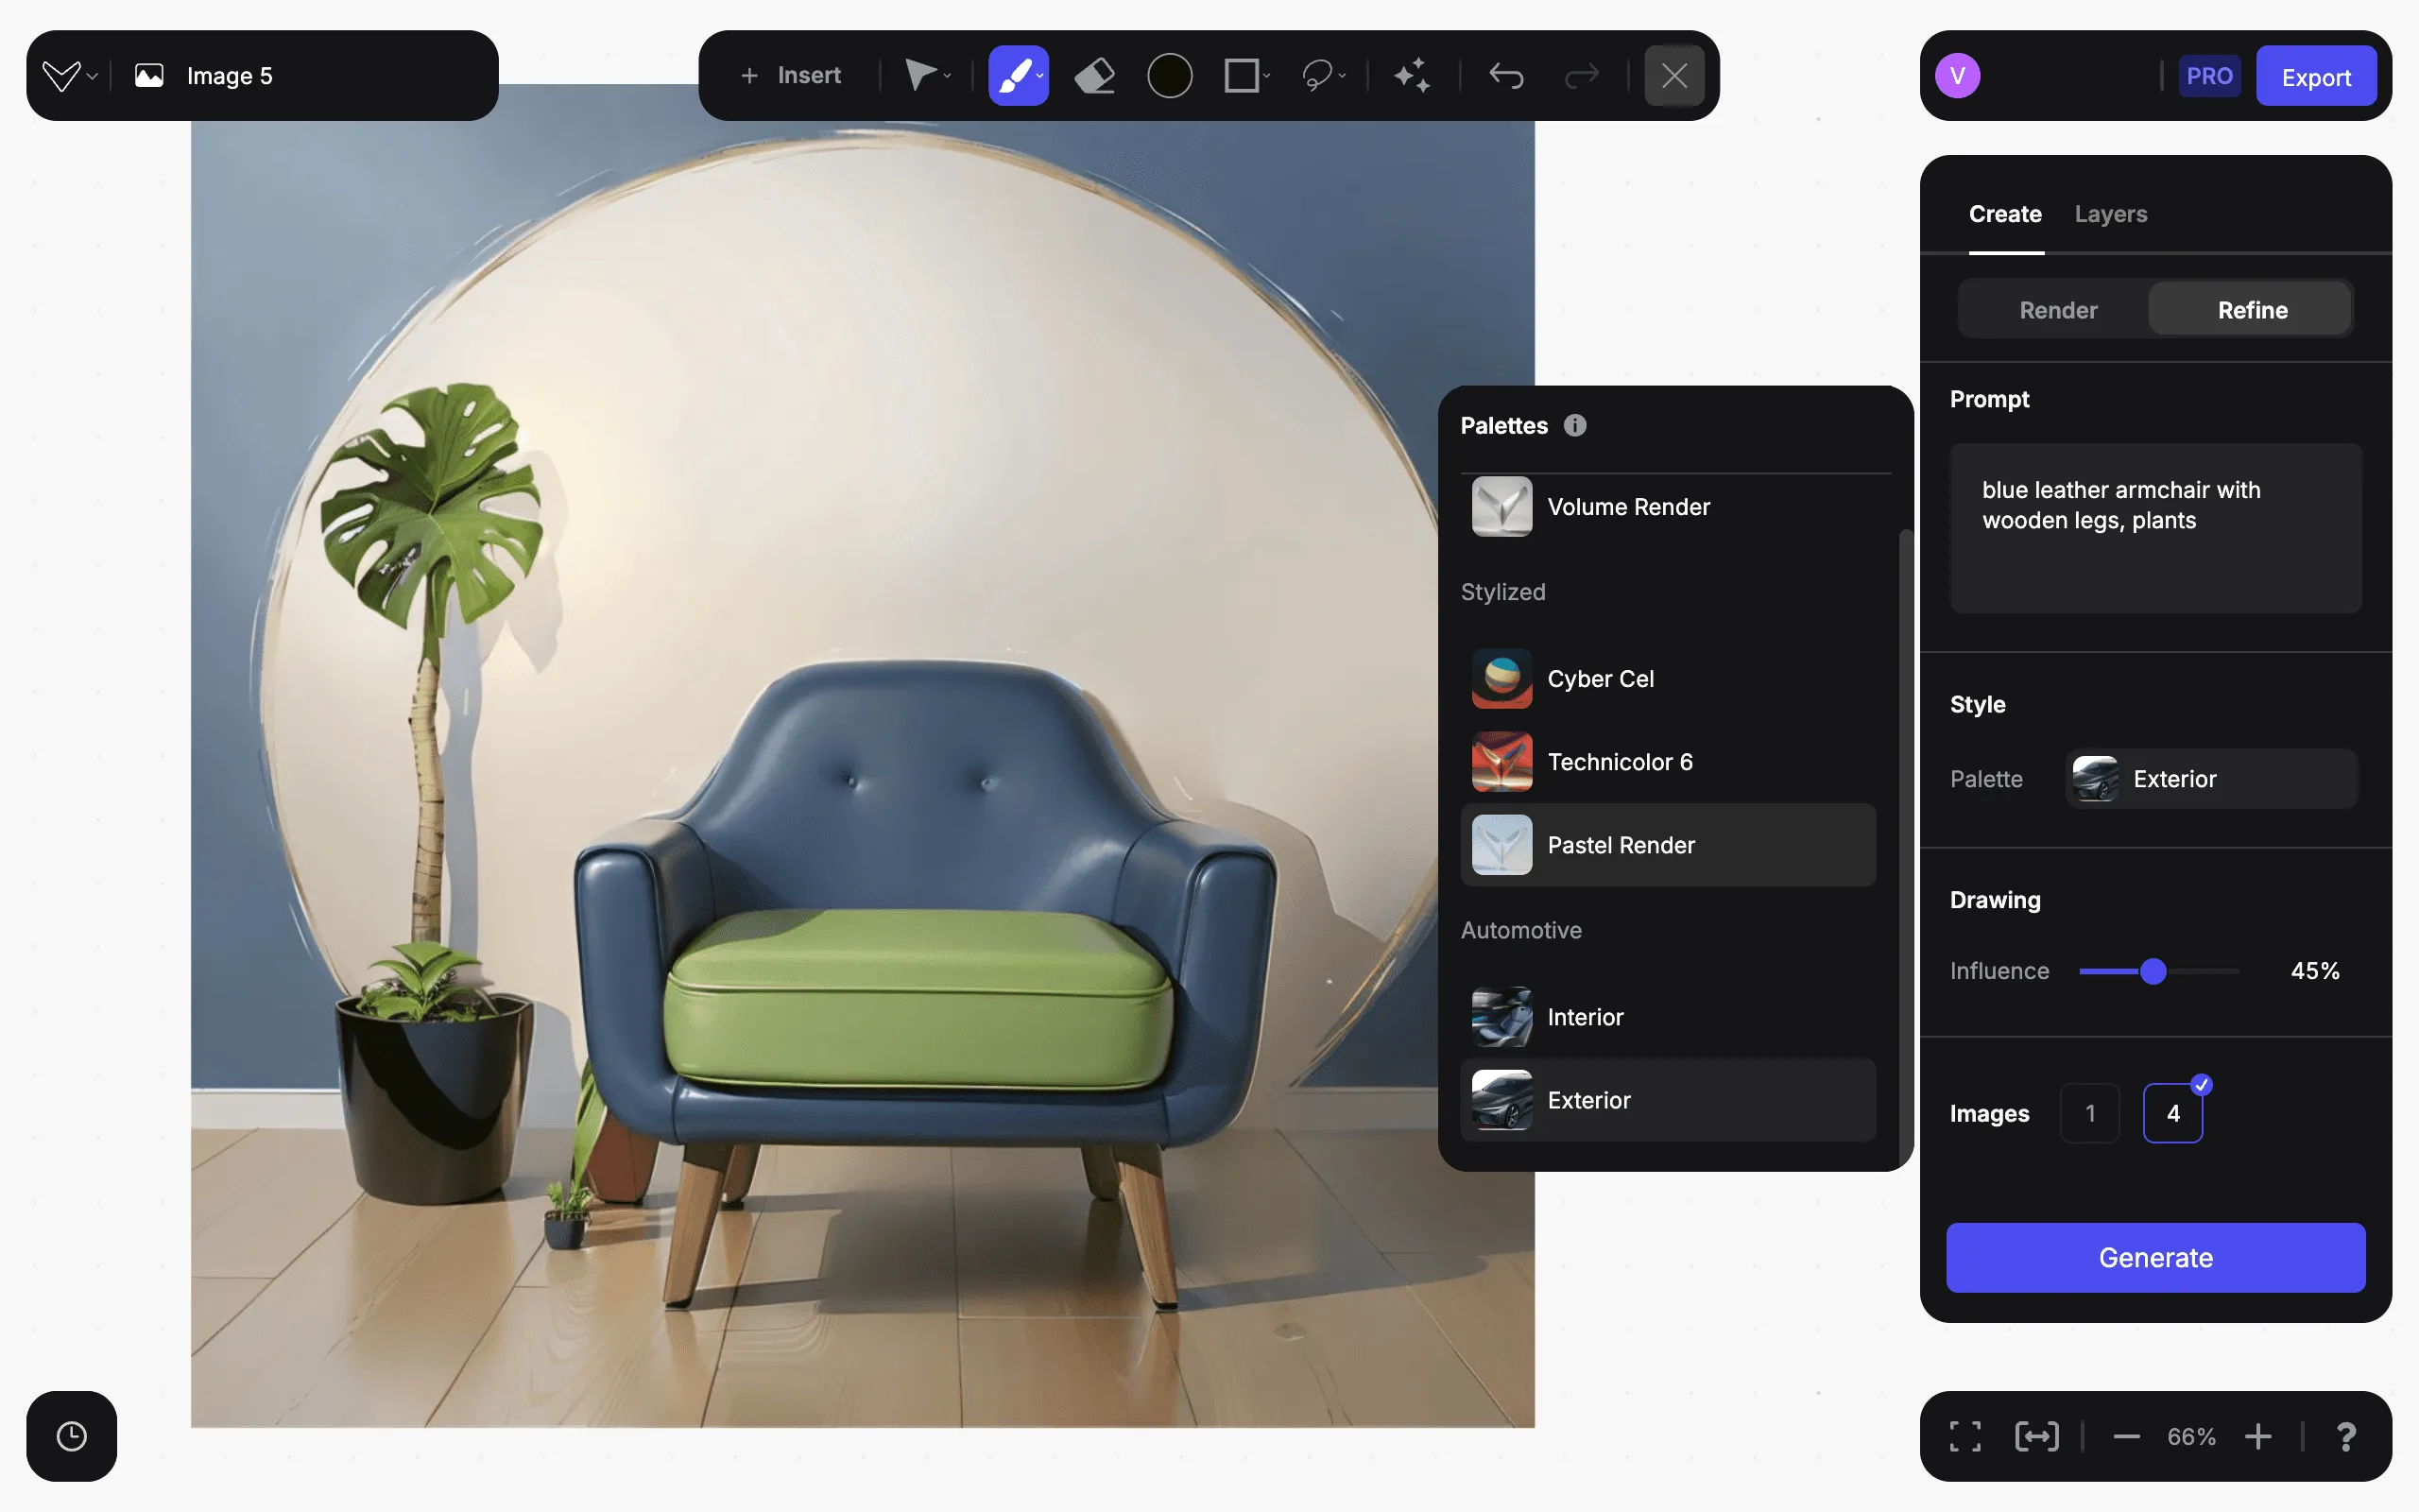Viewport: 2419px width, 1512px height.
Task: Click the Undo arrow
Action: 1505,76
